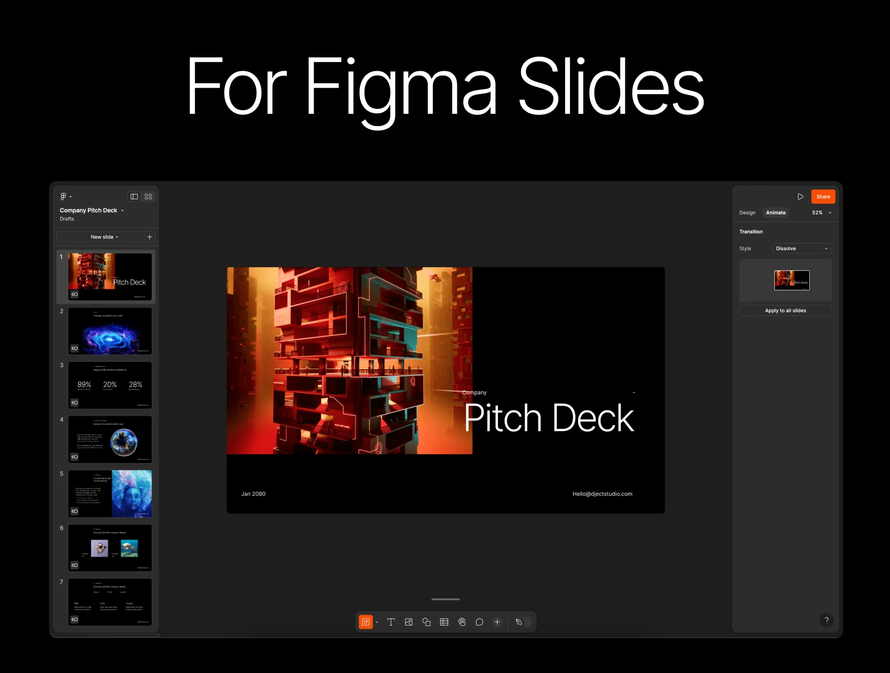This screenshot has width=890, height=673.
Task: Select slide 4 with glass sphere
Action: [110, 439]
